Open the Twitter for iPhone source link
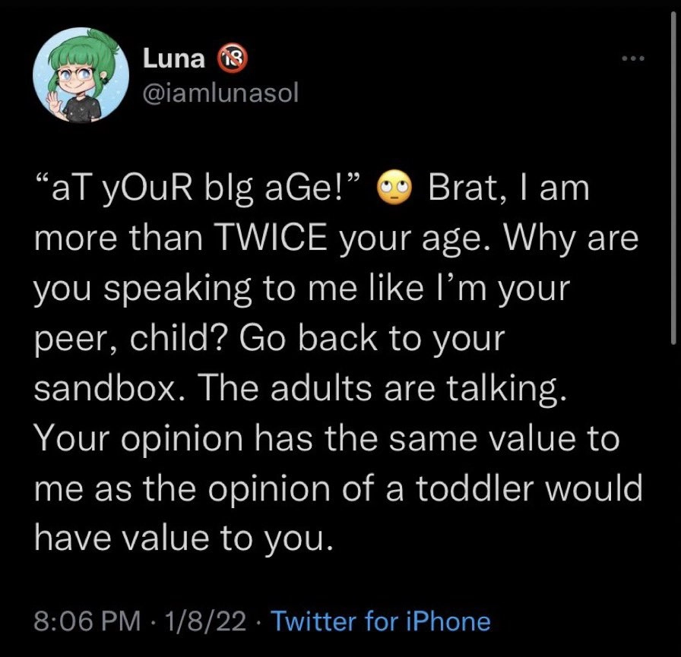 click(381, 621)
